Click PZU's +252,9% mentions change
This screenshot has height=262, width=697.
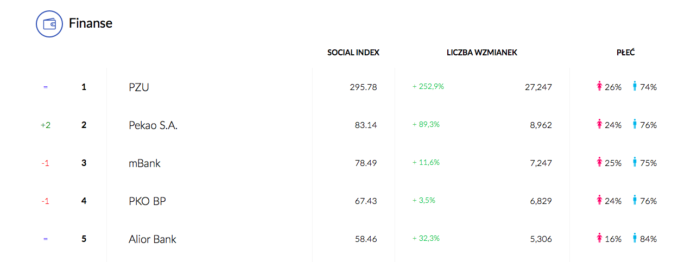tap(428, 86)
